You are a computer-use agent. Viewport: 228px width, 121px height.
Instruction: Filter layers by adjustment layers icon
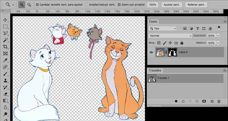point(191,29)
